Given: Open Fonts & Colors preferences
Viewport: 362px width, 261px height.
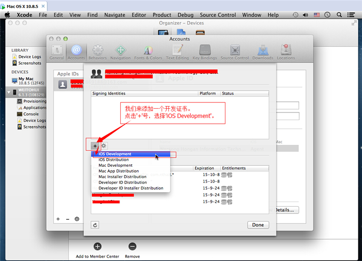Looking at the screenshot, I should [148, 52].
